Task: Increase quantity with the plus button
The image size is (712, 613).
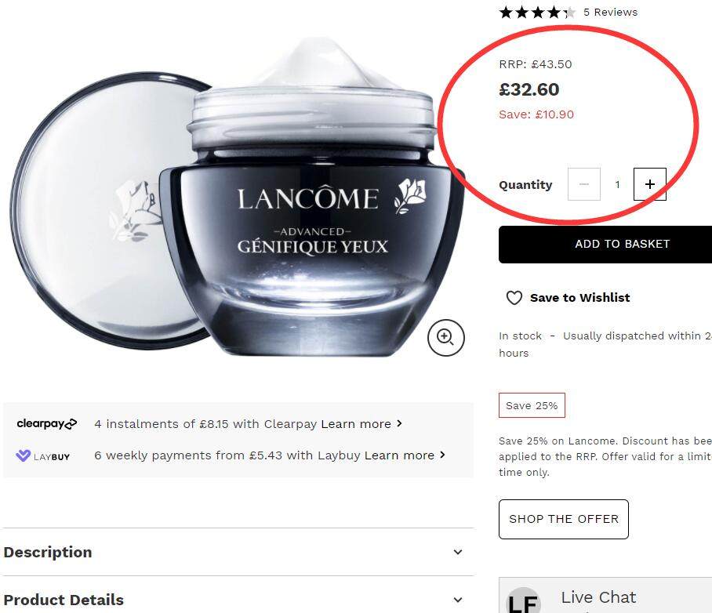Action: (x=649, y=184)
